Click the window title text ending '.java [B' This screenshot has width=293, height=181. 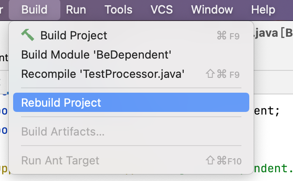click(x=274, y=33)
